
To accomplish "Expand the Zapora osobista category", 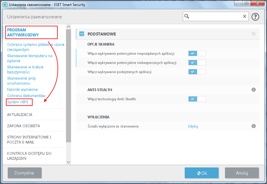I will coord(23,126).
